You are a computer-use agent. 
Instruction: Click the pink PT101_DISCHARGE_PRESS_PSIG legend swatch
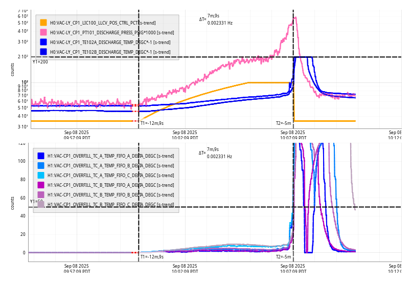pyautogui.click(x=43, y=32)
